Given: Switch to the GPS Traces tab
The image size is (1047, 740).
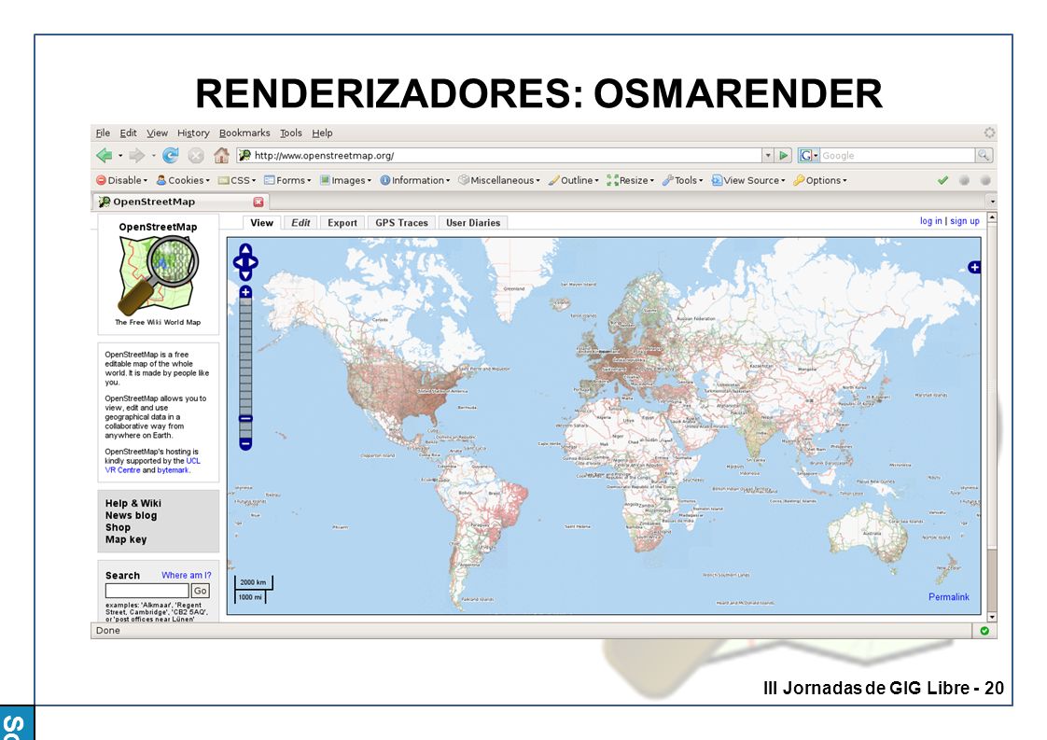Looking at the screenshot, I should point(401,223).
